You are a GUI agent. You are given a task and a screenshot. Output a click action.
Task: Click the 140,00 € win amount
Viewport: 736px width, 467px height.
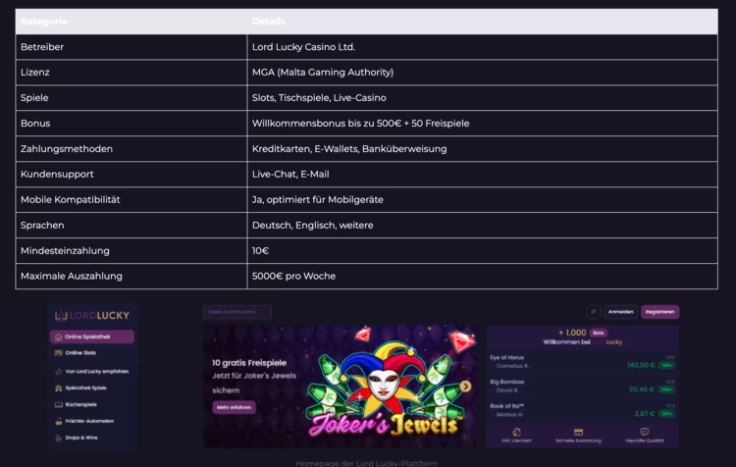[x=641, y=365]
